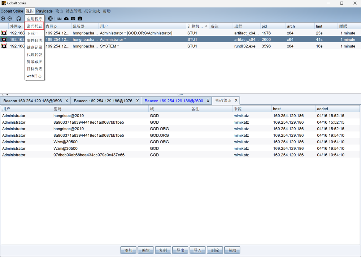Select the SYSTEM * beacon session icon
This screenshot has height=257, width=361.
pos(4,46)
